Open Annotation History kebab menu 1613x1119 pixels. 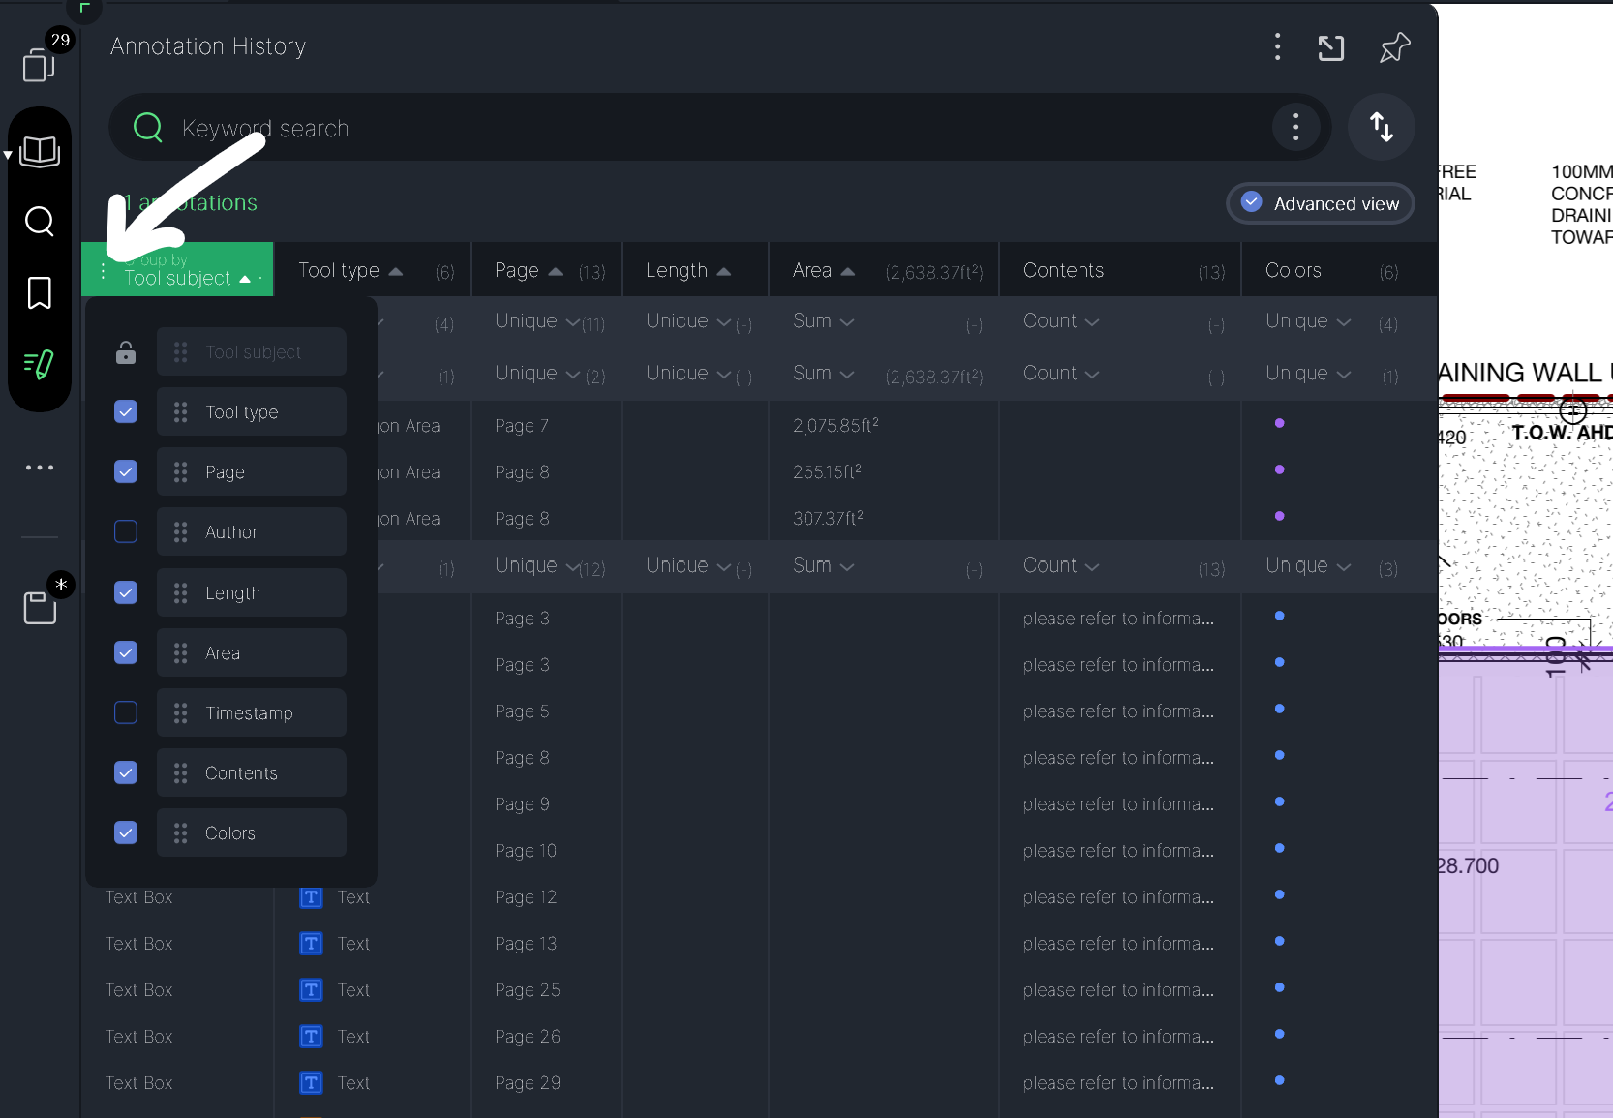(x=1278, y=46)
